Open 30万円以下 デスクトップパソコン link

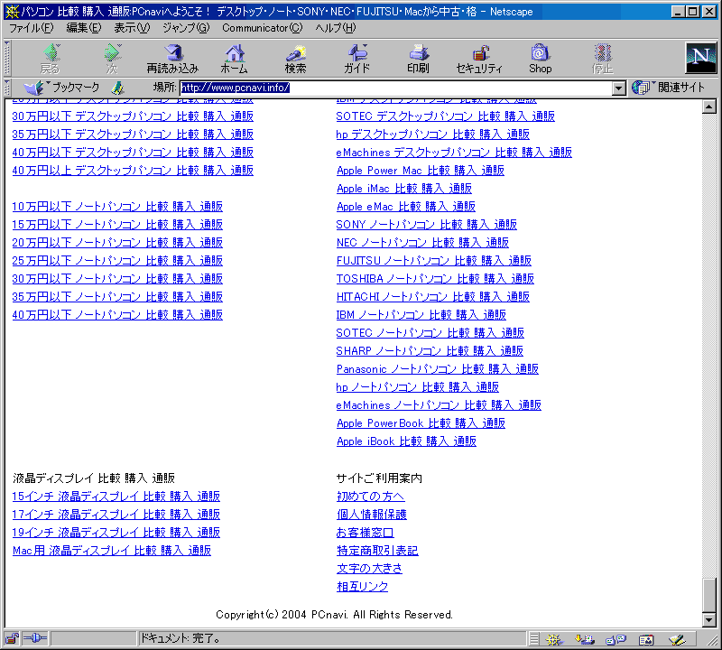(133, 116)
